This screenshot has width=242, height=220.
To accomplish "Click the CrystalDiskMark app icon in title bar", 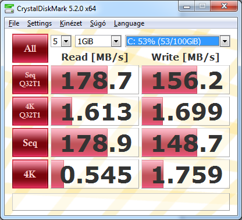I will (9, 9).
